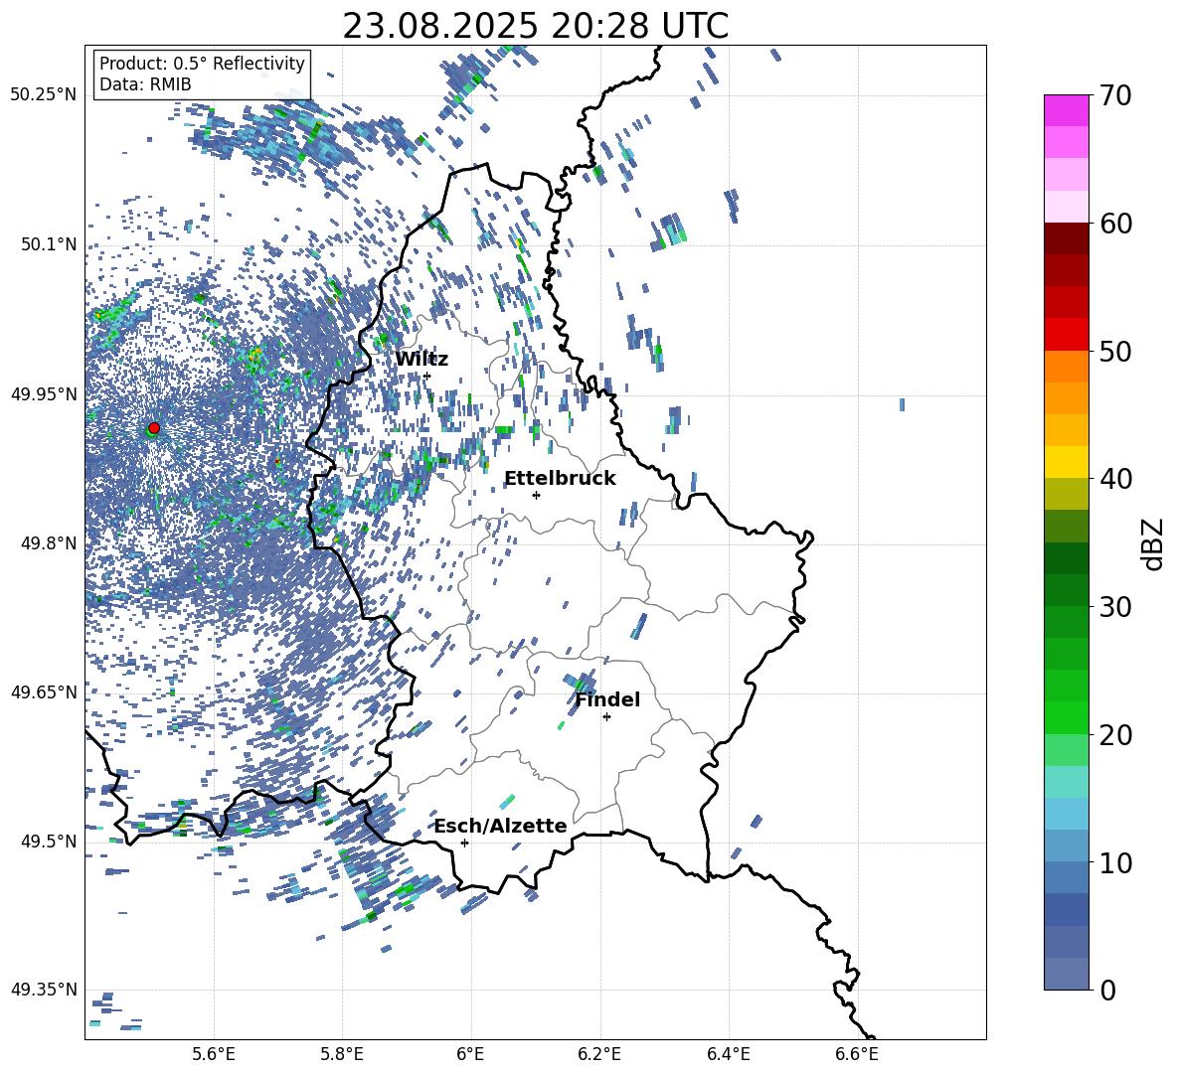Image resolution: width=1177 pixels, height=1074 pixels.
Task: Click the 5.6°E longitude label
Action: [x=214, y=1054]
